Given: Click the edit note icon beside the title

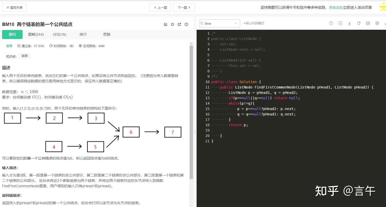Looking at the screenshot, I should pyautogui.click(x=165, y=24).
